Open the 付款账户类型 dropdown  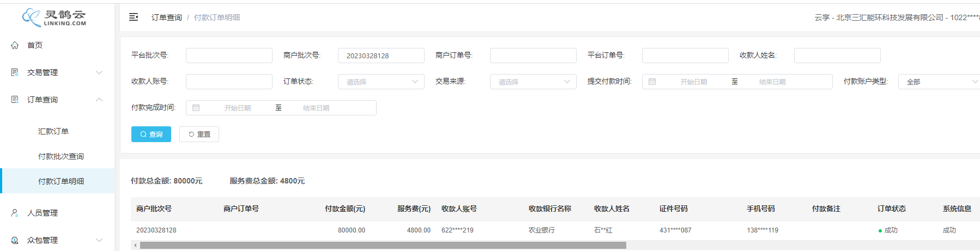[x=939, y=82]
